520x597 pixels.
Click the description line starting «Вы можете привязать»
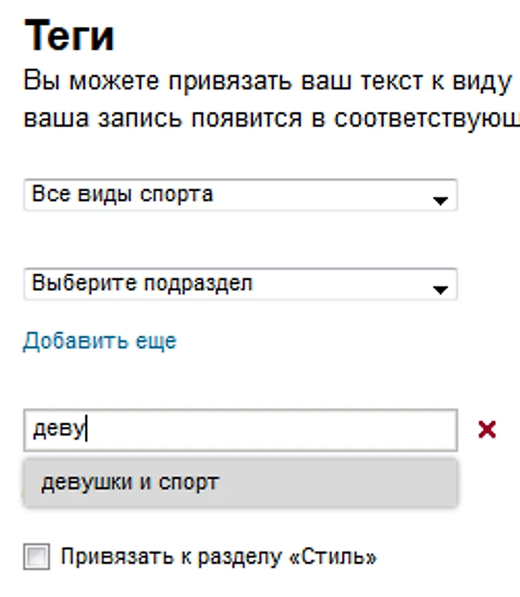pos(267,81)
